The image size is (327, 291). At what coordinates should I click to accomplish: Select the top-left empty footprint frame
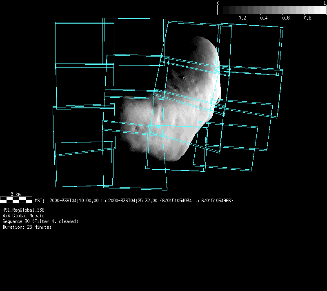tap(80, 43)
